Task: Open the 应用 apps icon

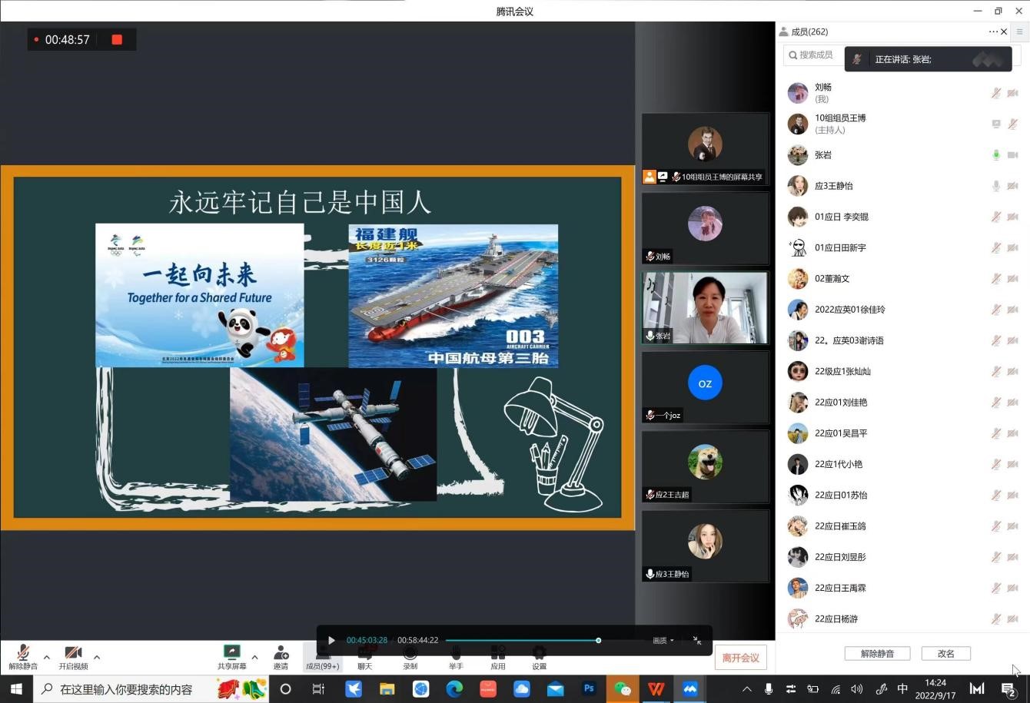Action: coord(498,652)
